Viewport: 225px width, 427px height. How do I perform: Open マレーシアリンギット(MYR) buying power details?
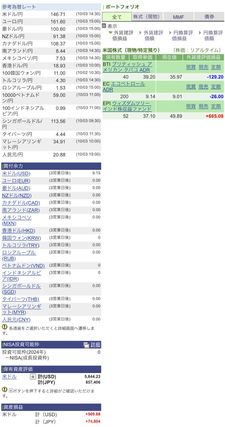(x=22, y=309)
